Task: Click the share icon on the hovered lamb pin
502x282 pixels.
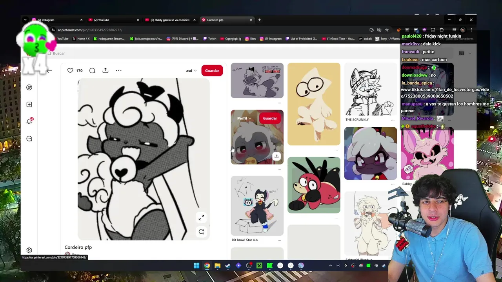Action: [276, 156]
